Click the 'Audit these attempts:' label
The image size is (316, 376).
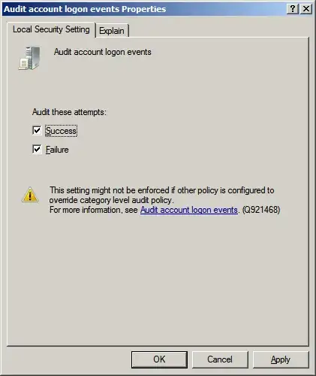tap(69, 112)
